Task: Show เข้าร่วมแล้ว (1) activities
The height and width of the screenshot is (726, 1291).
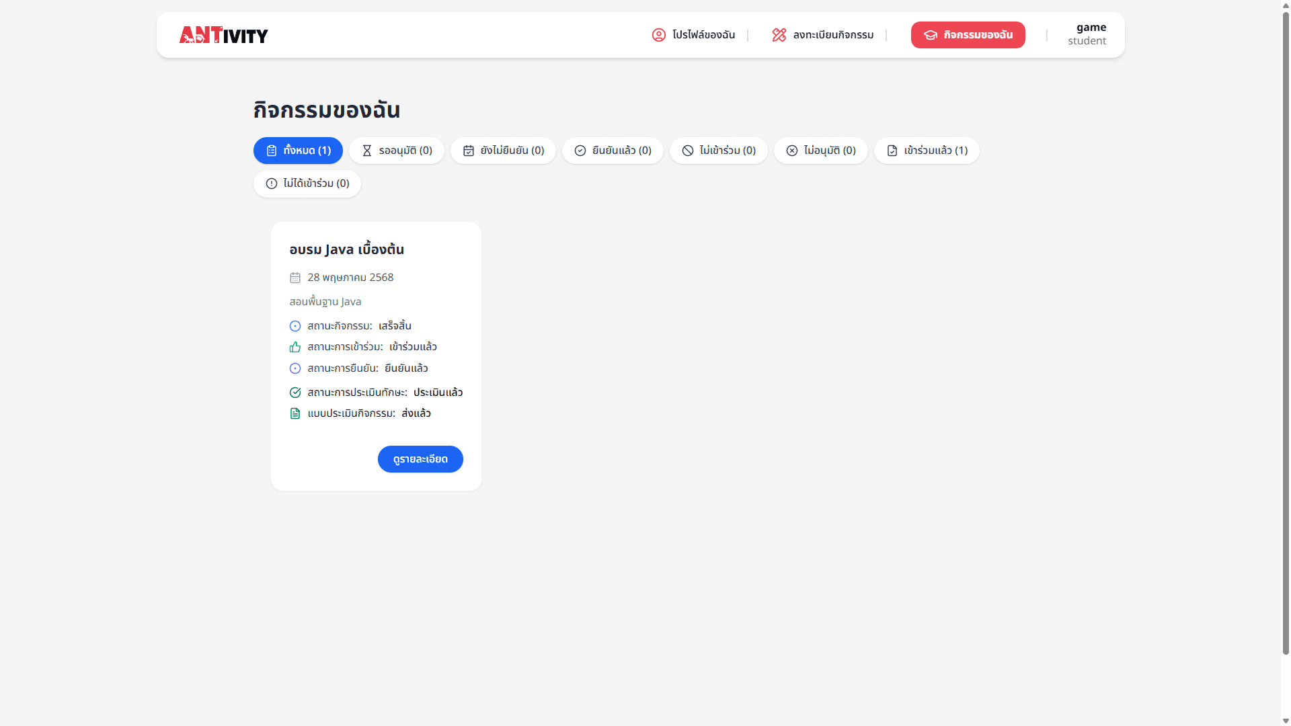Action: tap(927, 151)
